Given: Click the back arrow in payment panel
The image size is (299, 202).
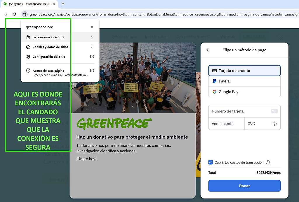Looking at the screenshot, I should [208, 50].
